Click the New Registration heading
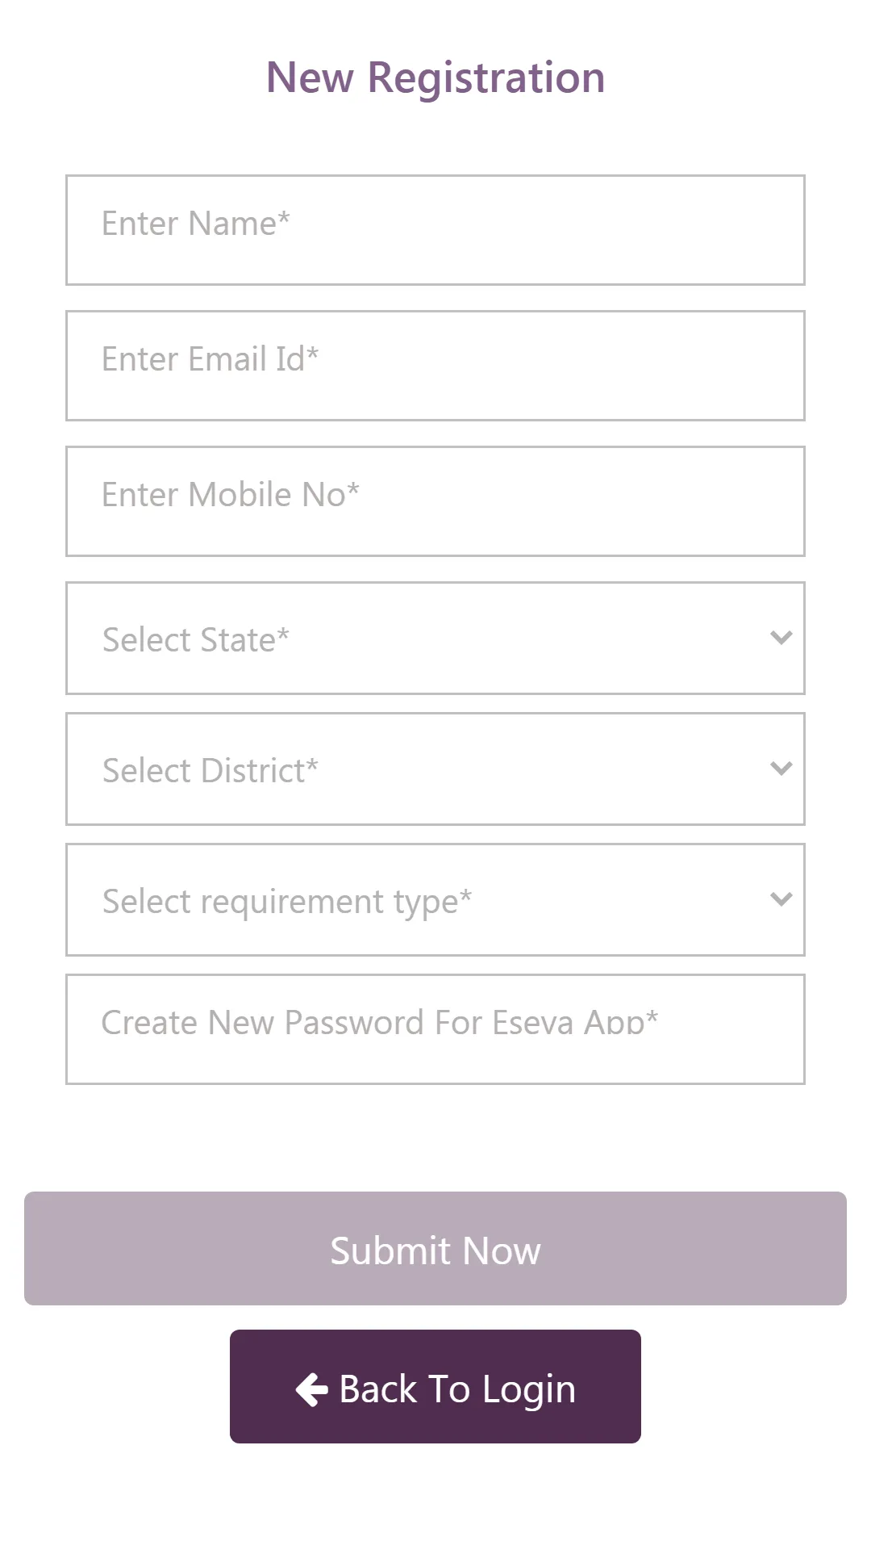This screenshot has height=1550, width=871. coord(435,77)
